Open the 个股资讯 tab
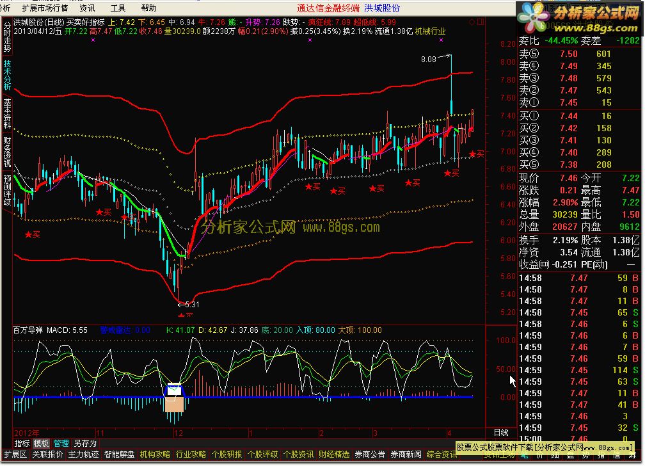This screenshot has width=645, height=466. (298, 454)
